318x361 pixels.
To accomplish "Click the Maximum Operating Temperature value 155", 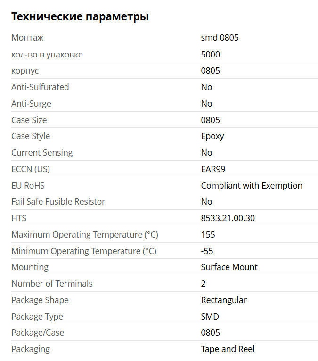I will 208,235.
